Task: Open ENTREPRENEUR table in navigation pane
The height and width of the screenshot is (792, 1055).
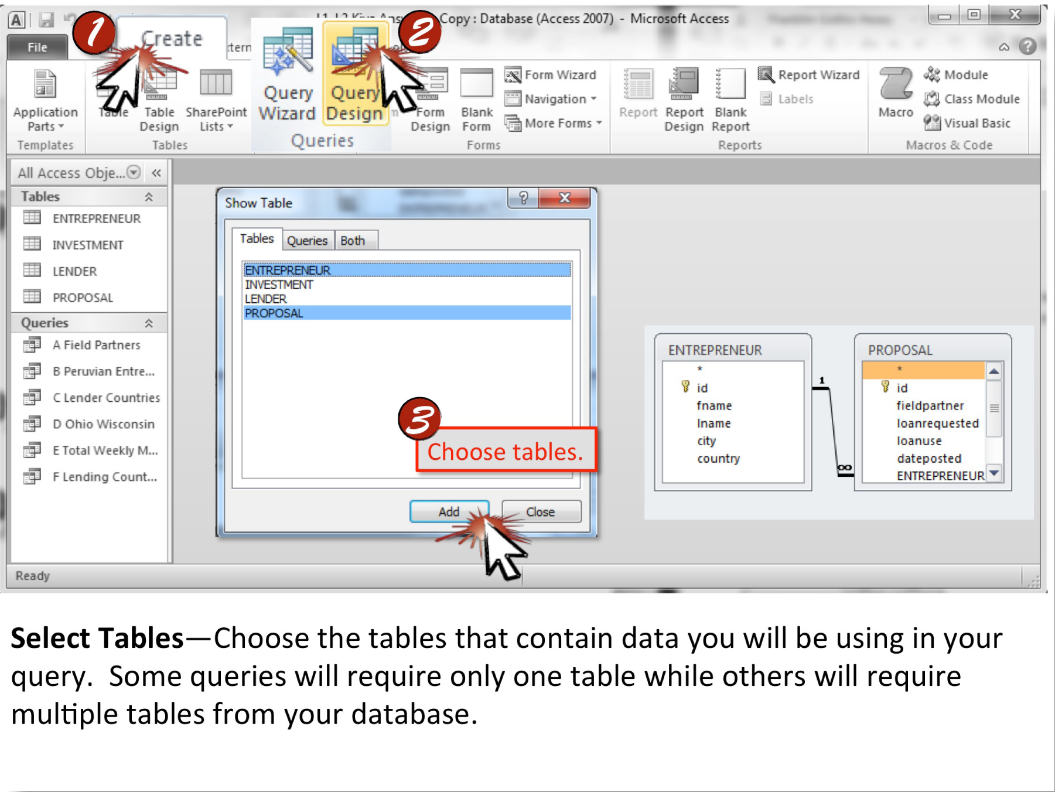Action: (x=90, y=219)
